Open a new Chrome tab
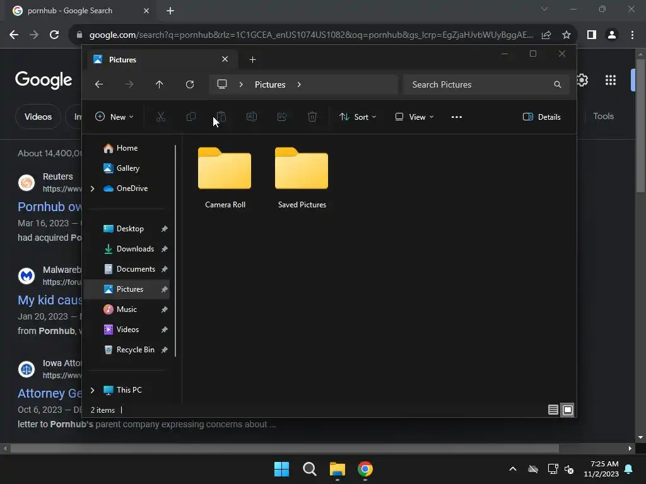This screenshot has height=484, width=646. (170, 11)
